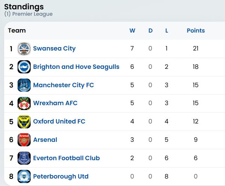225x186 pixels.
Task: View the Oxford United FC team page
Action: coord(59,121)
